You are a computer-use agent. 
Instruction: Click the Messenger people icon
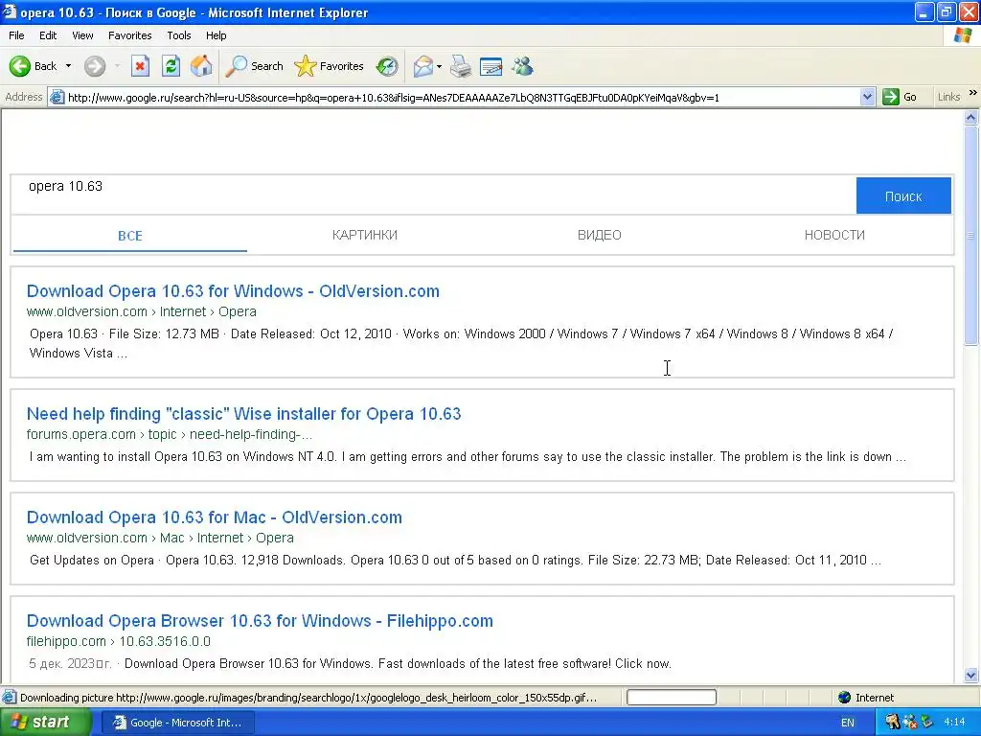pos(522,66)
